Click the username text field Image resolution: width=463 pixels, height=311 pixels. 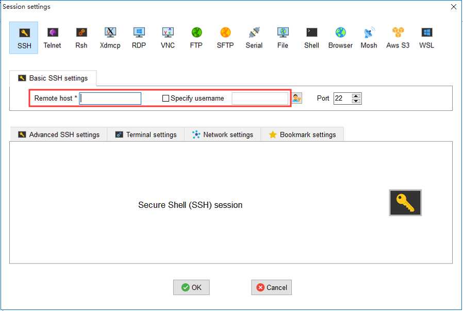point(260,99)
